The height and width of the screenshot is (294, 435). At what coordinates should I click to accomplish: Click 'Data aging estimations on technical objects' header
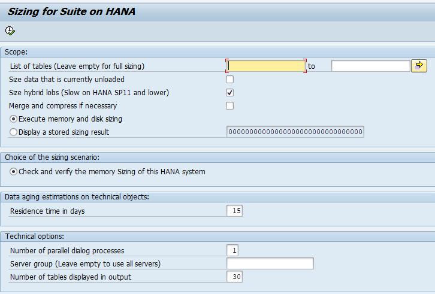coord(77,196)
